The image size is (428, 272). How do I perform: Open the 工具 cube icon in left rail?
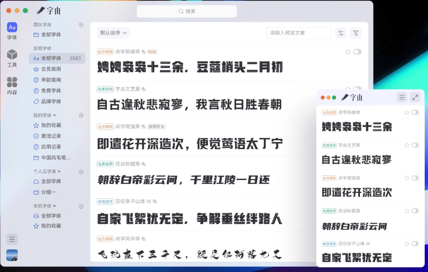(x=12, y=58)
